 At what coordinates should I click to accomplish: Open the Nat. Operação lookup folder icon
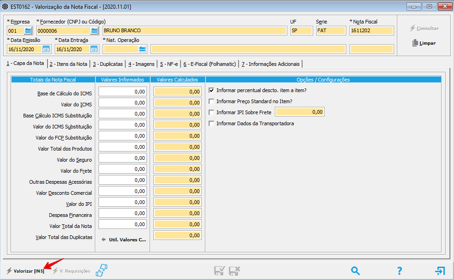click(x=142, y=49)
